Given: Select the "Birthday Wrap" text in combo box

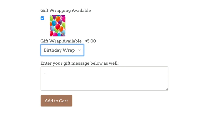Looking at the screenshot, I should pyautogui.click(x=59, y=50).
